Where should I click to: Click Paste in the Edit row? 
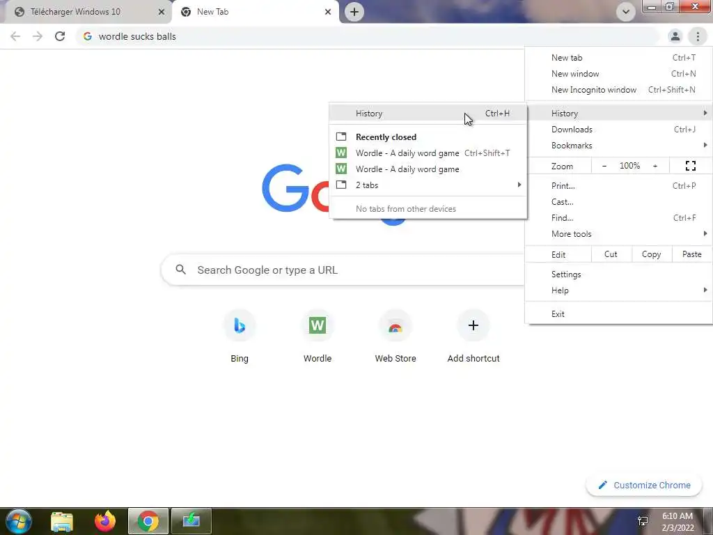pos(691,254)
